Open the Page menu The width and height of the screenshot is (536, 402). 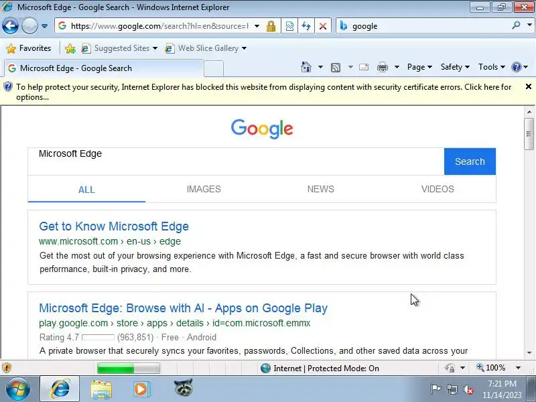pyautogui.click(x=420, y=67)
